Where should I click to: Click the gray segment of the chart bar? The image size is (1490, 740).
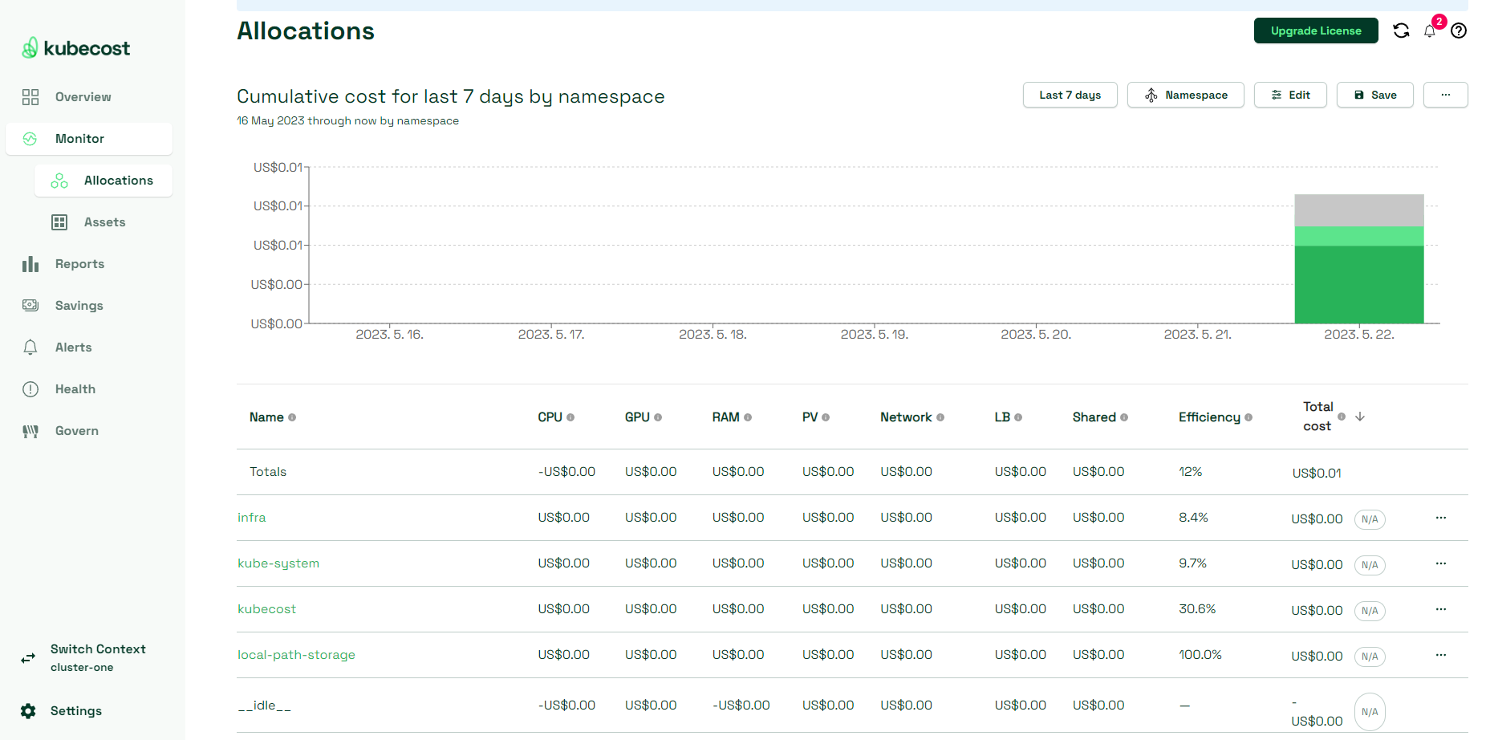tap(1359, 210)
